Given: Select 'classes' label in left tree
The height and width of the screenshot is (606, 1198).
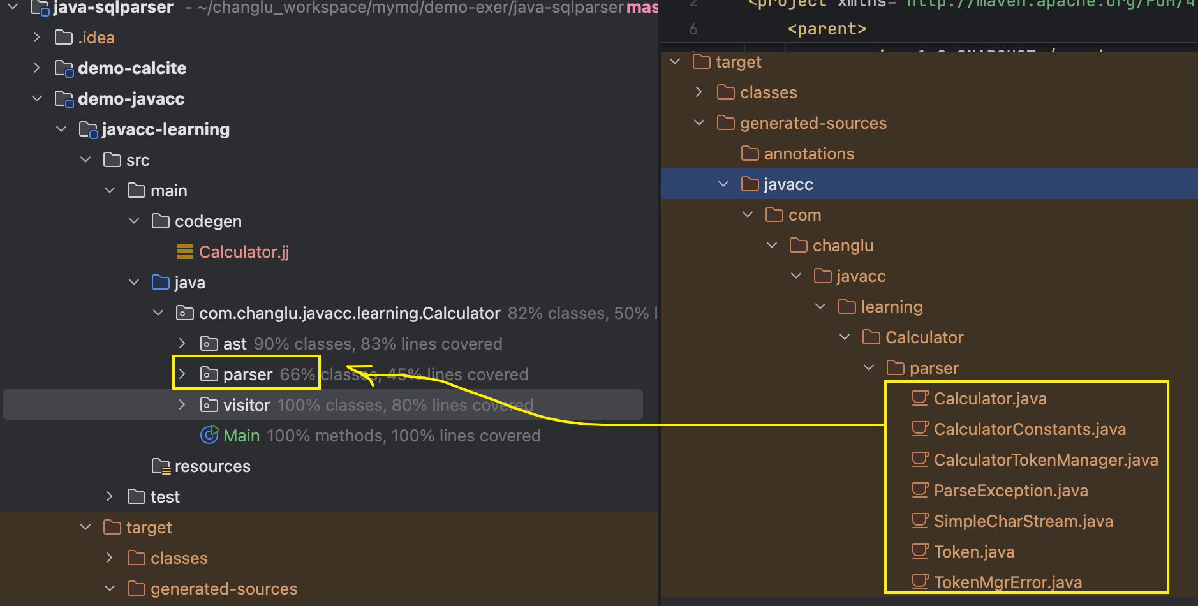Looking at the screenshot, I should [x=179, y=558].
